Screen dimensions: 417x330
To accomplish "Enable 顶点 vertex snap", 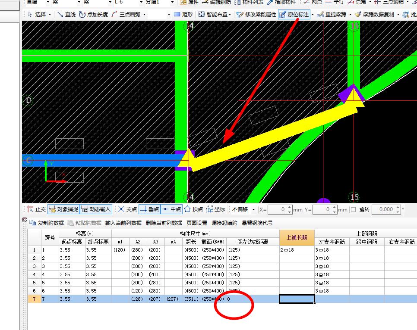I will coord(193,209).
